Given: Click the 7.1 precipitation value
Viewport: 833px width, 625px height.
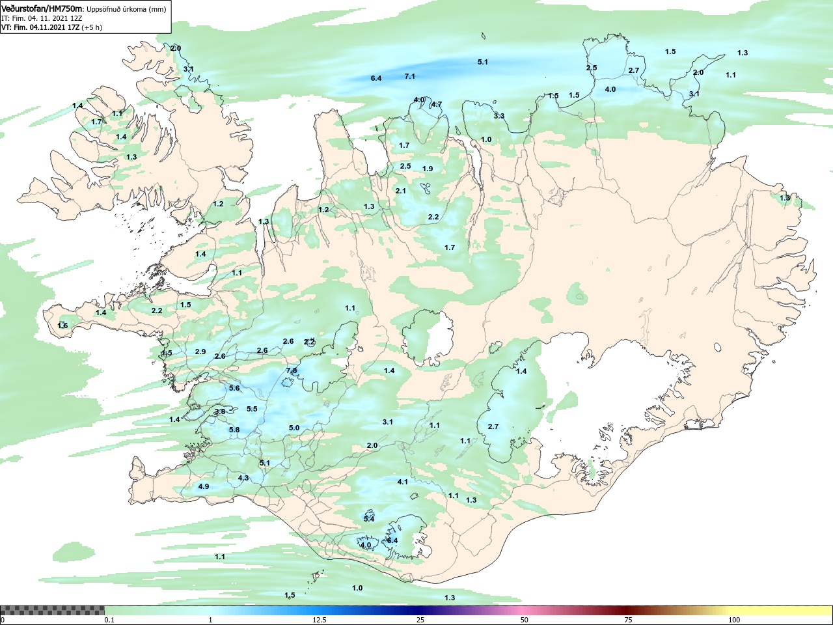Looking at the screenshot, I should click(x=410, y=76).
